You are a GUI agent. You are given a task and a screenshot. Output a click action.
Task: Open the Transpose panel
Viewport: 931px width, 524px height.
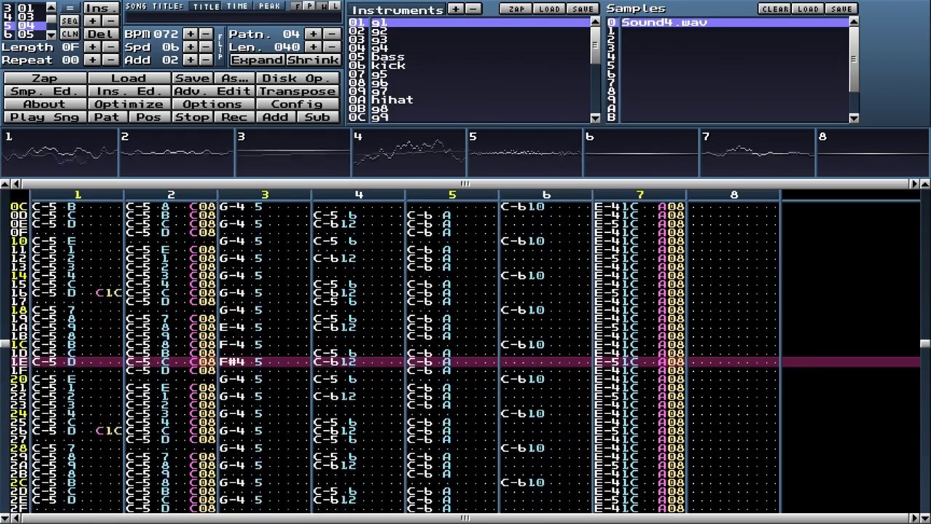click(297, 91)
